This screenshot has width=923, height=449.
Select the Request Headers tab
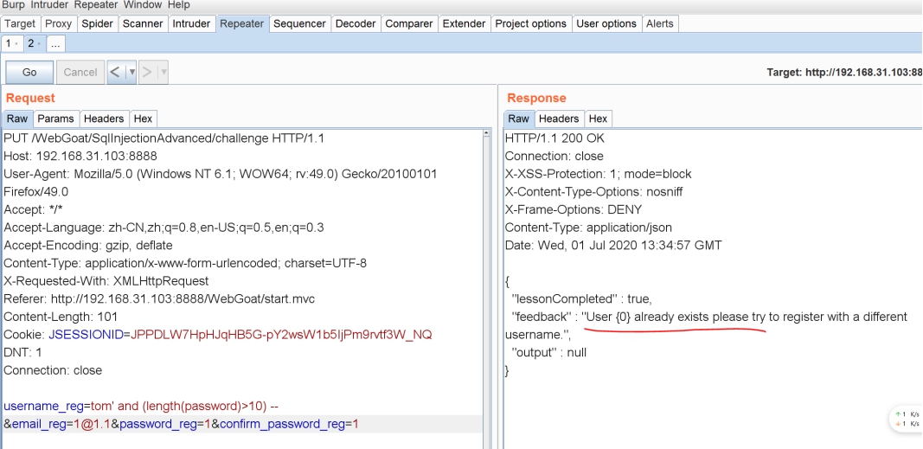pos(104,119)
